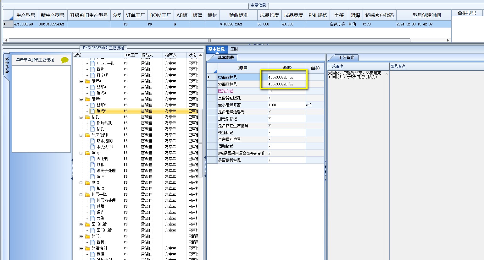Click the document icon beside 铣板1
The height and width of the screenshot is (260, 484).
92,242
